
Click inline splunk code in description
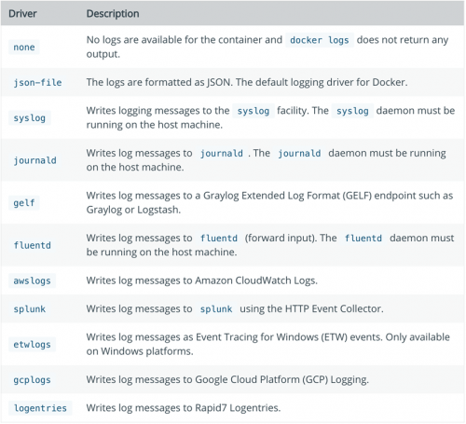click(216, 309)
